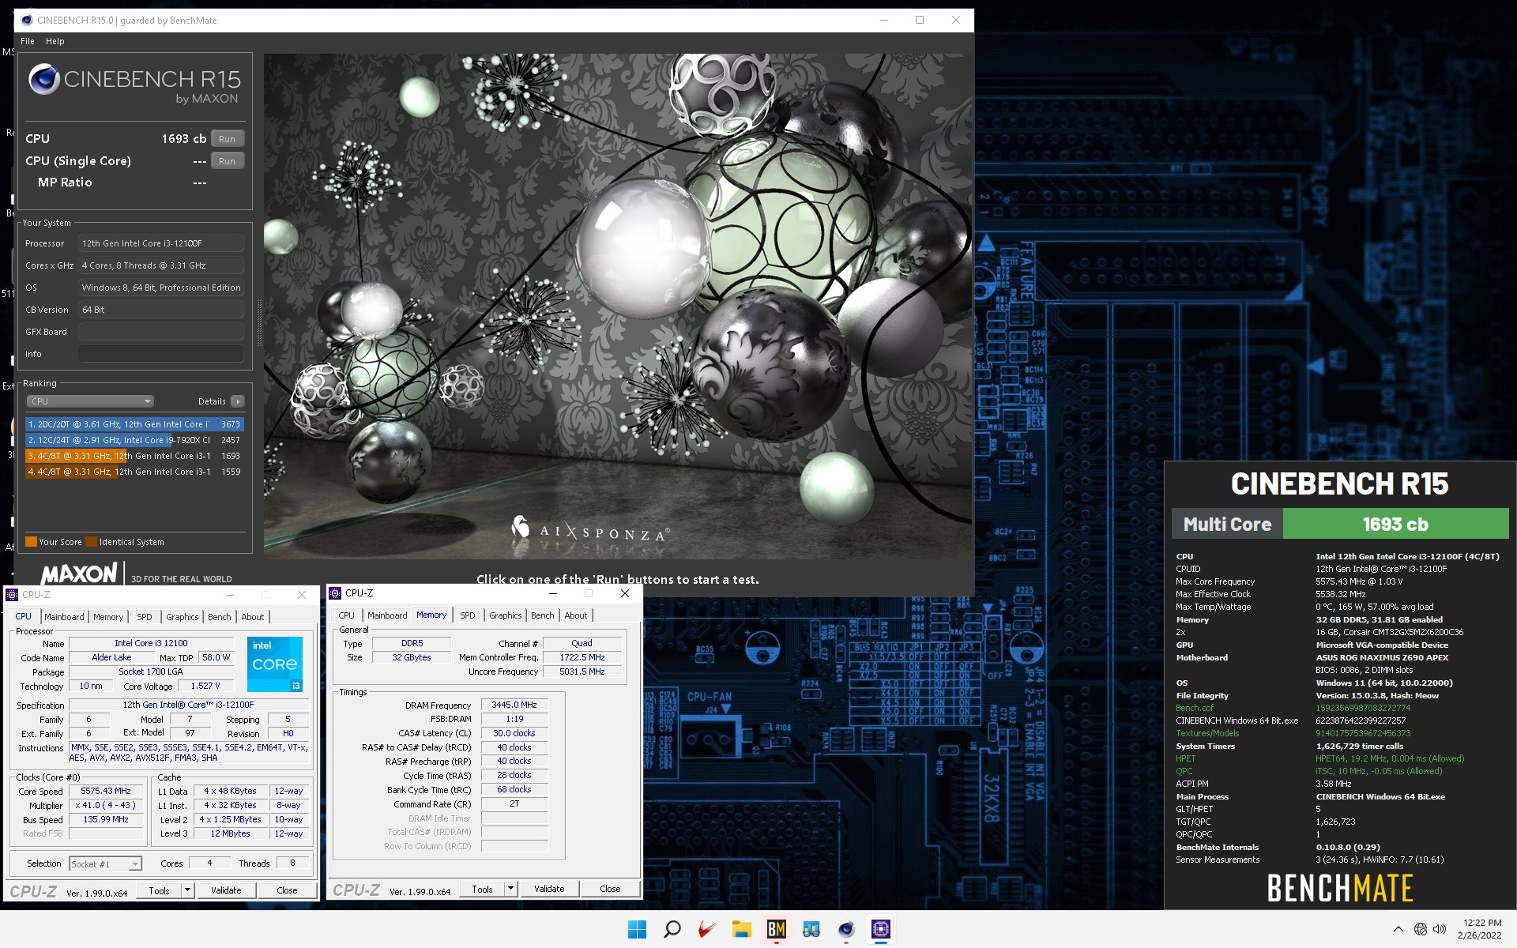1517x948 pixels.
Task: Open File Explorer from taskbar
Action: click(x=741, y=929)
